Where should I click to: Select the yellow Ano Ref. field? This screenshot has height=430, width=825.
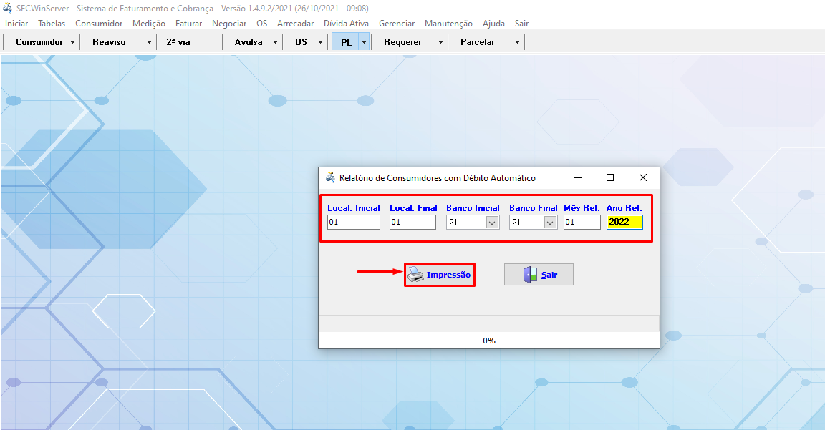click(x=624, y=223)
